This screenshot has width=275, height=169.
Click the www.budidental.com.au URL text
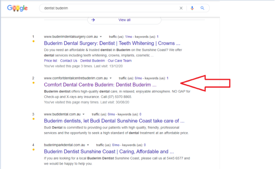62,114
